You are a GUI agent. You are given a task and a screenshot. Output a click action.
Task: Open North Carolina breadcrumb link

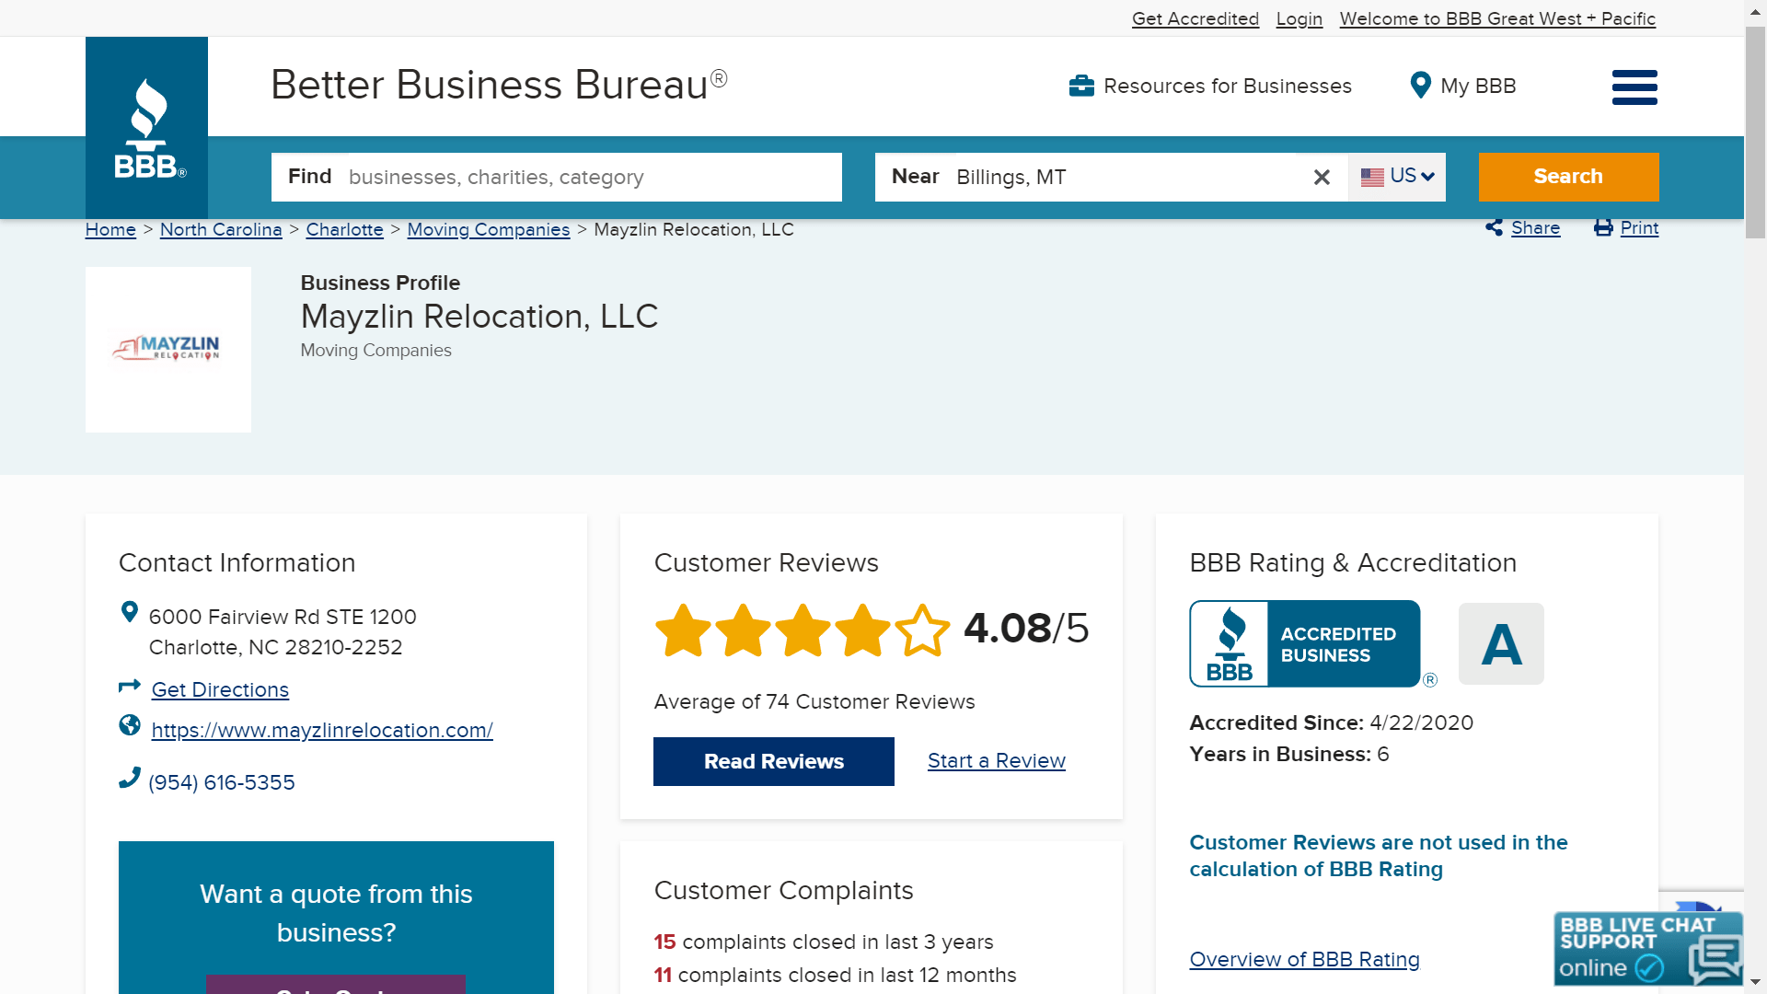221,229
